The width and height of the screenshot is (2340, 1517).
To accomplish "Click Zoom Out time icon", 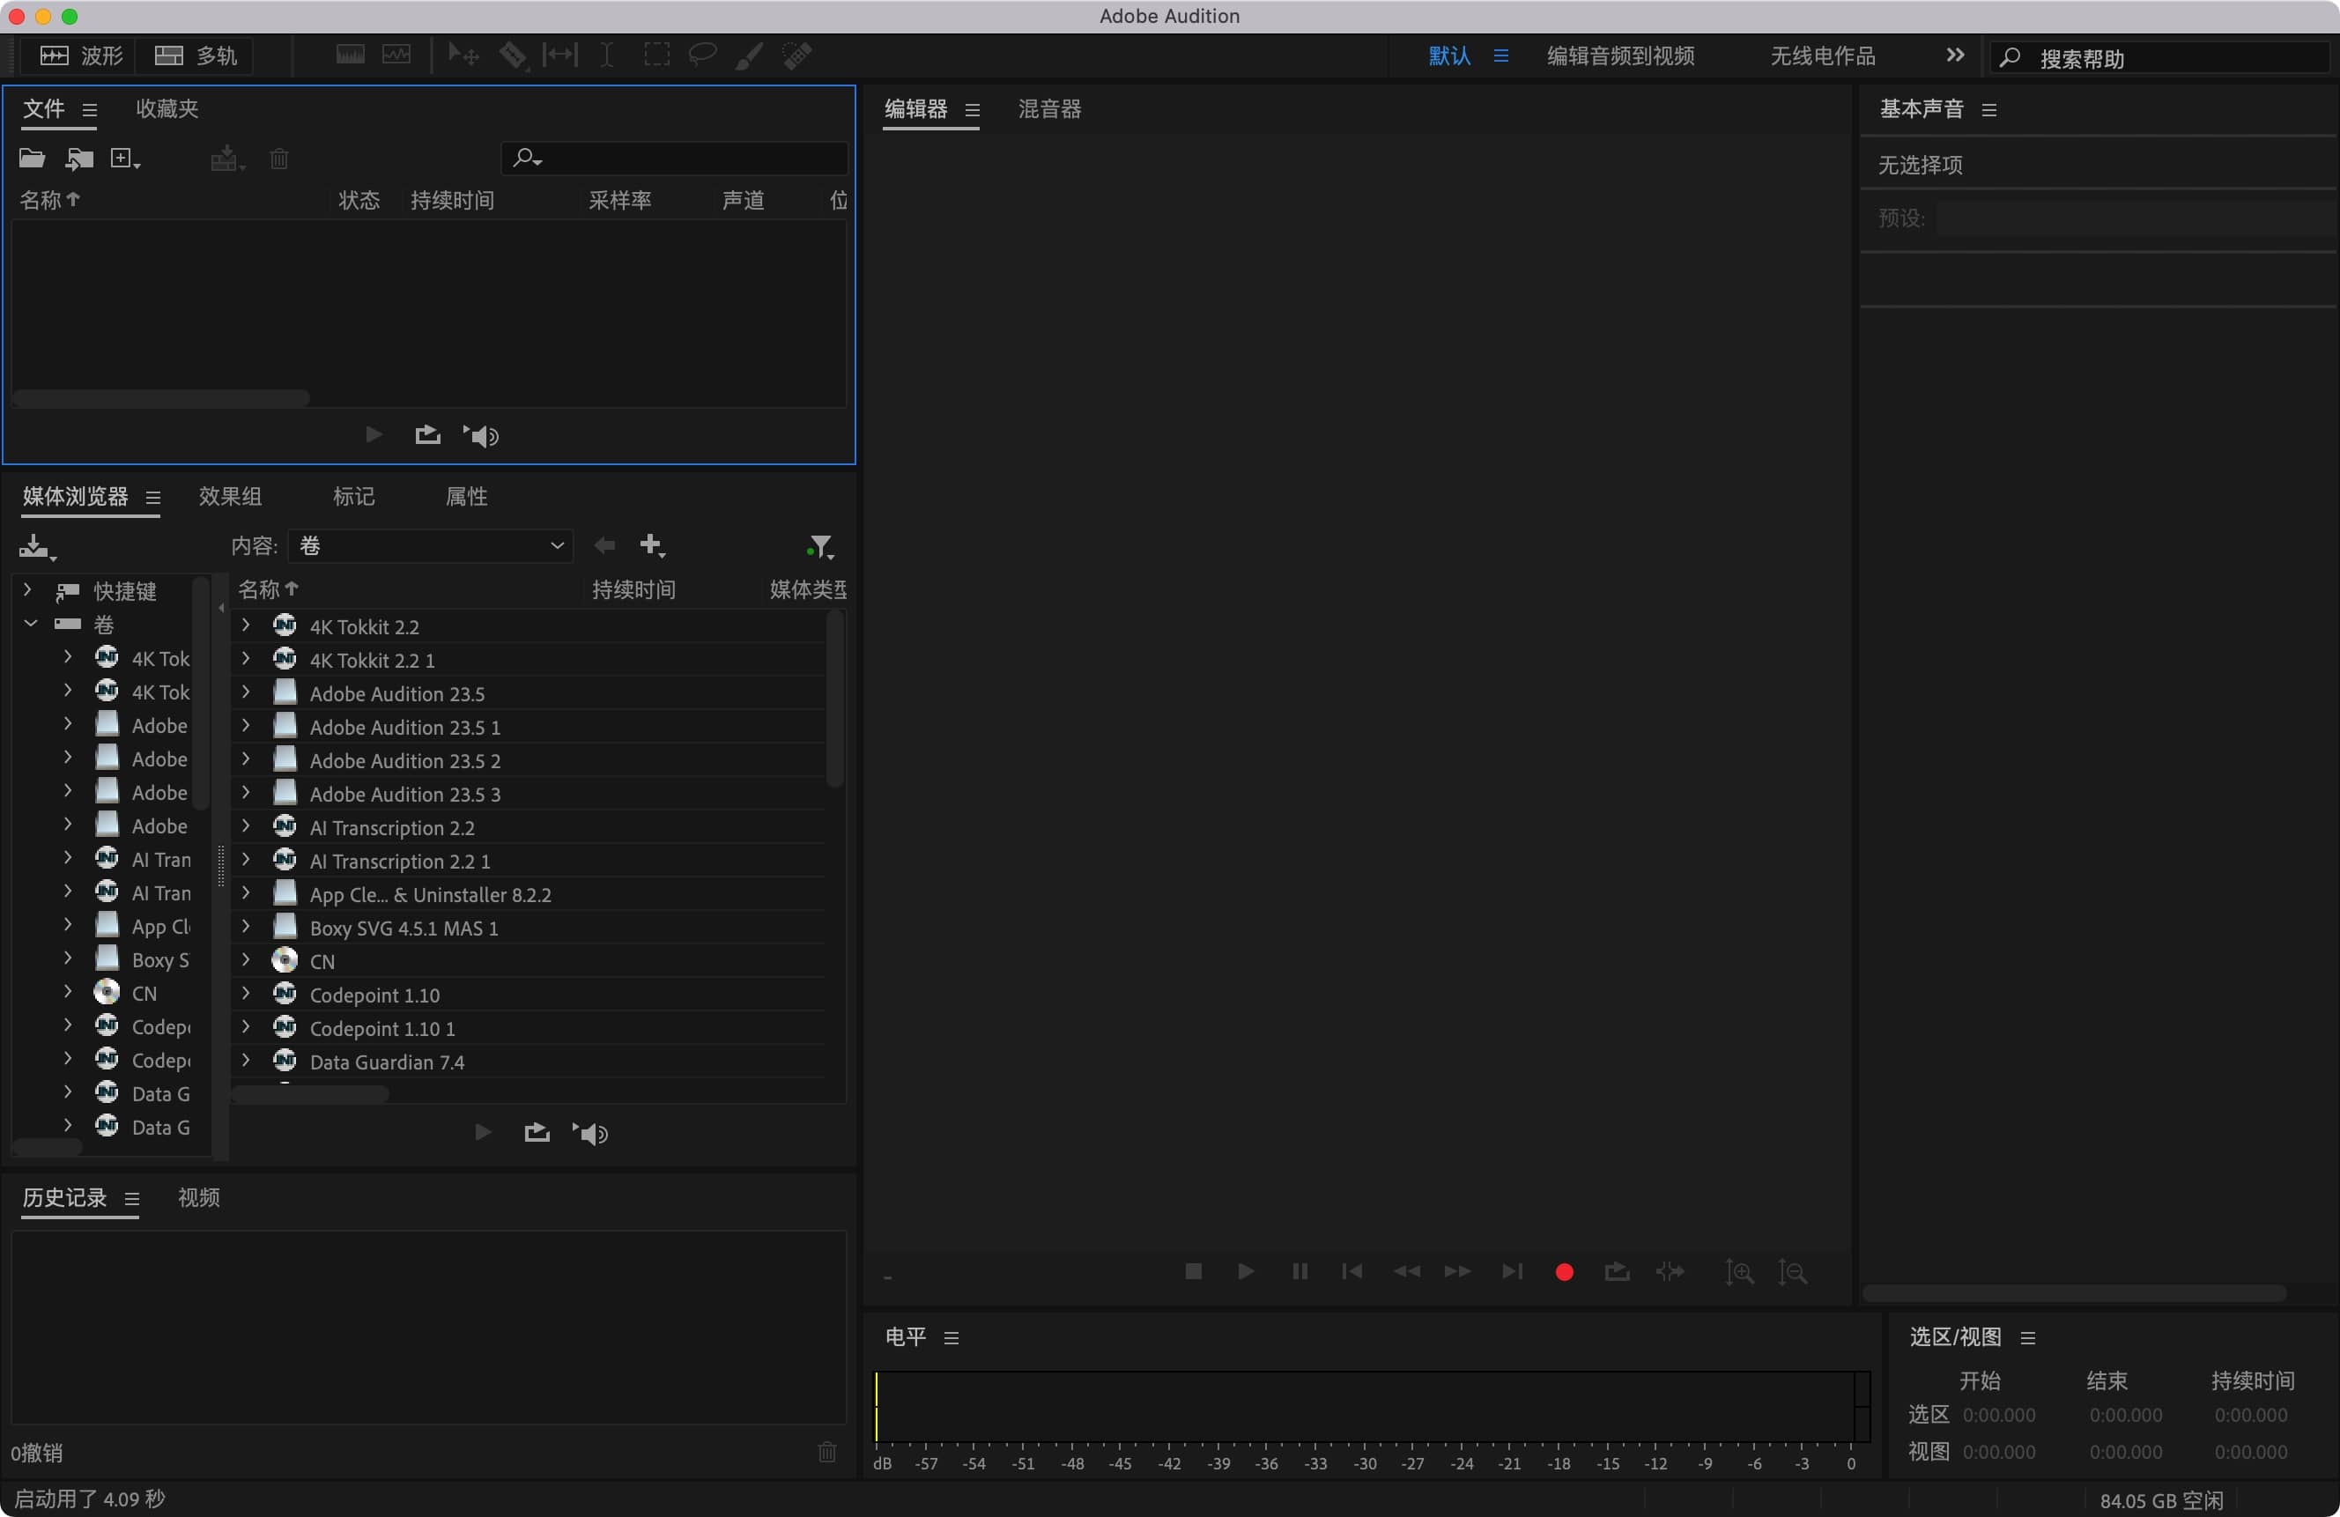I will 1792,1272.
